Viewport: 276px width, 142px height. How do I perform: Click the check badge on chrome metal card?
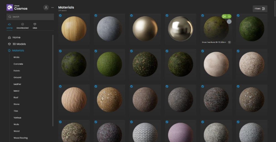pos(167,16)
